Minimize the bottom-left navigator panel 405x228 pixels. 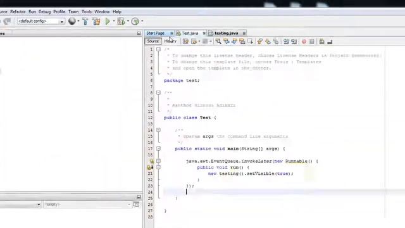(139, 197)
